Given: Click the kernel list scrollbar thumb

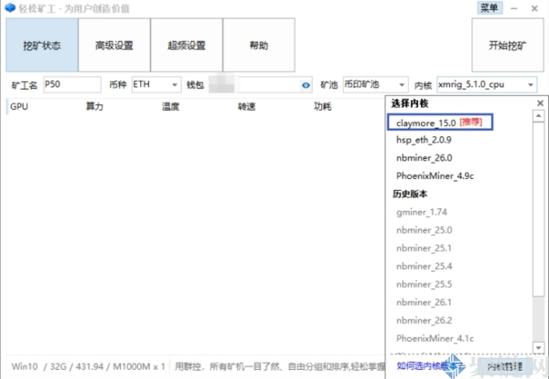Looking at the screenshot, I should click(539, 209).
